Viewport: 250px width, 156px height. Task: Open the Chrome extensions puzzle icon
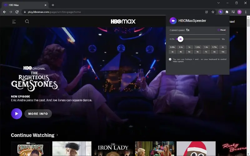pyautogui.click(x=227, y=12)
